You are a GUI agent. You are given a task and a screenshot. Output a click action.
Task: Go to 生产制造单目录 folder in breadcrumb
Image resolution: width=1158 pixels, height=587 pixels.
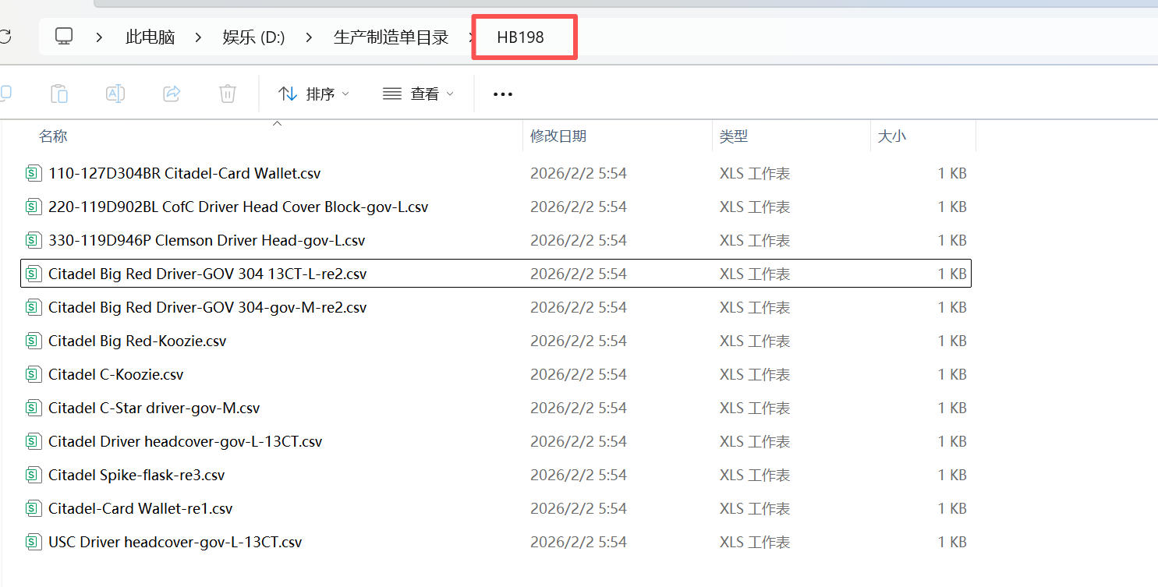point(391,37)
